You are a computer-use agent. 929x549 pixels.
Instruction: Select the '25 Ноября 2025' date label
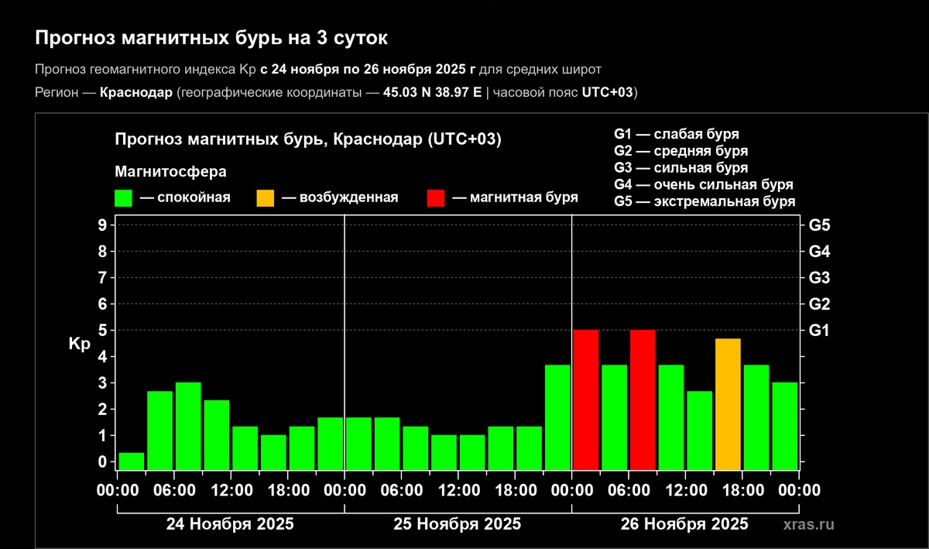[x=458, y=524]
